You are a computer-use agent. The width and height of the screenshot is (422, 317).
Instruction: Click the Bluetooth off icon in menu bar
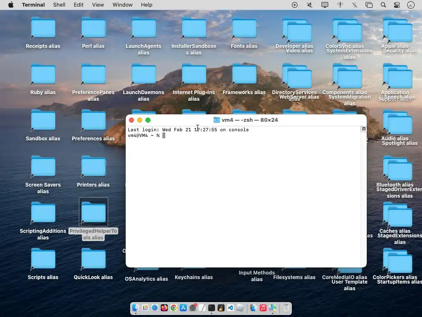355,5
